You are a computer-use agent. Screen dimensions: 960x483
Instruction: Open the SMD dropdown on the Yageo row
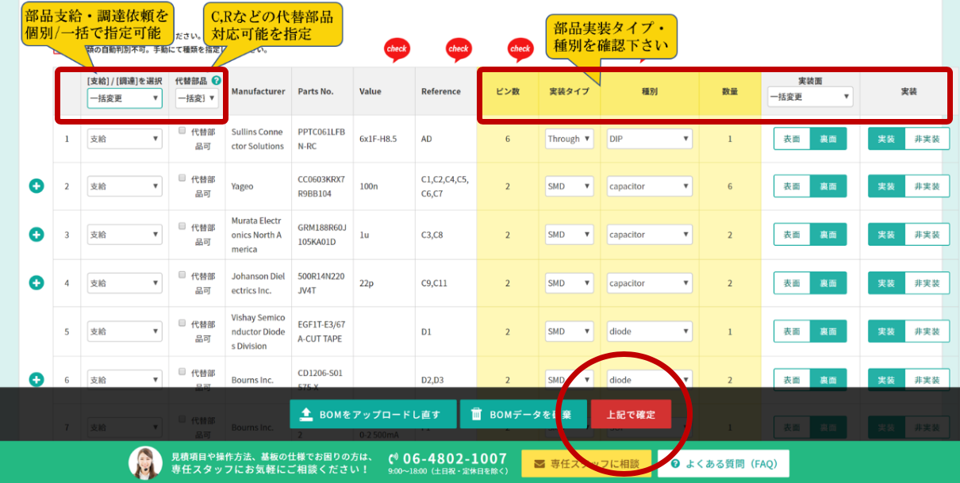point(570,186)
